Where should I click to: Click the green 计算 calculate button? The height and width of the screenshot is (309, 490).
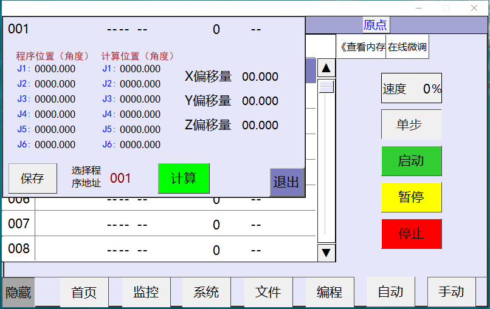(x=184, y=178)
